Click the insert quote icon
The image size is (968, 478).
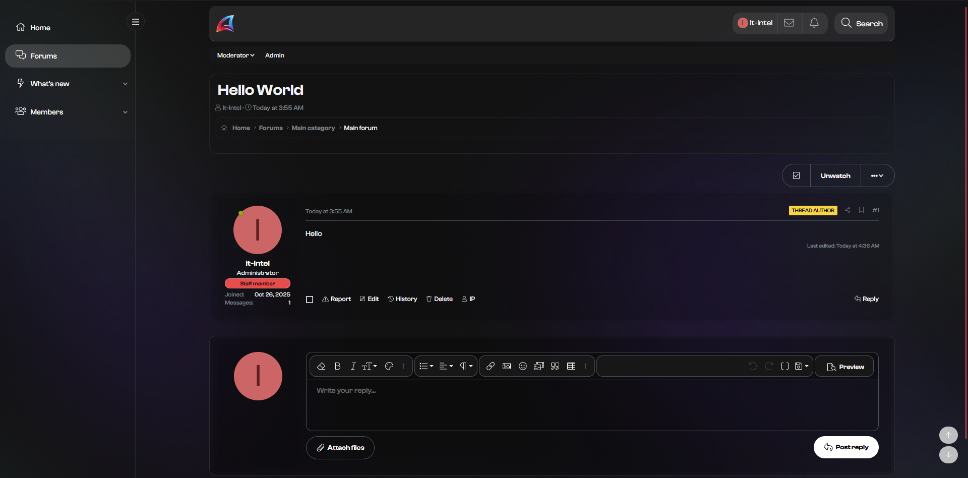pos(555,367)
